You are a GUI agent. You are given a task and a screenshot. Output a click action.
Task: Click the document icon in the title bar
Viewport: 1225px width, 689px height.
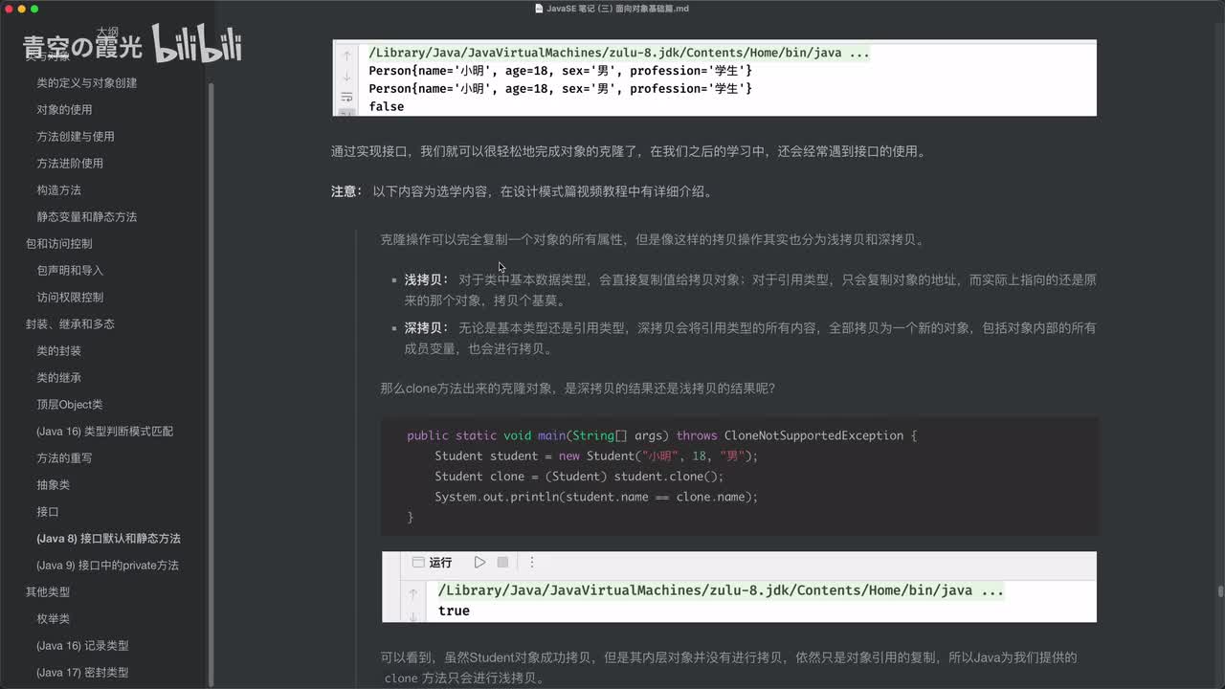[540, 9]
